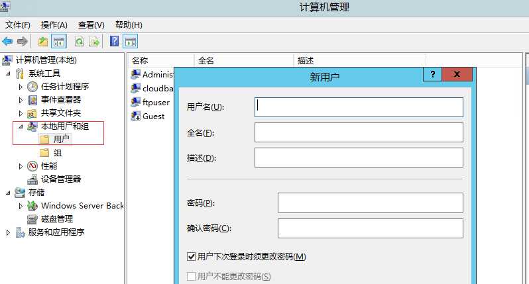This screenshot has height=284, width=529.
Task: Click the 描述(D) input field
Action: (359, 158)
